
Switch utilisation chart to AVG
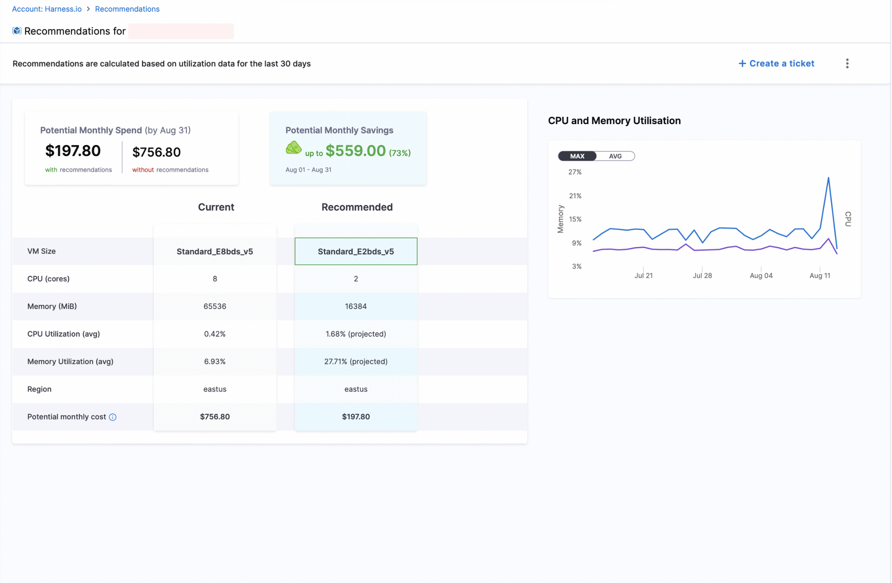(x=615, y=156)
